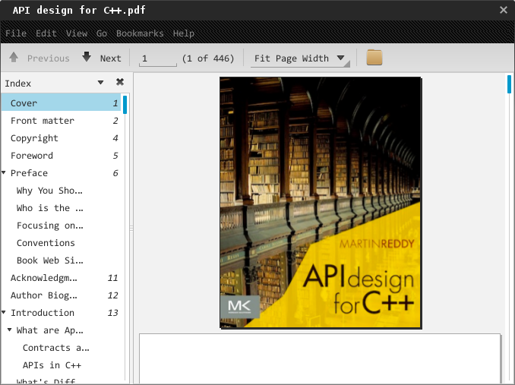Select the Copyright index entry
The height and width of the screenshot is (385, 515).
pos(34,138)
